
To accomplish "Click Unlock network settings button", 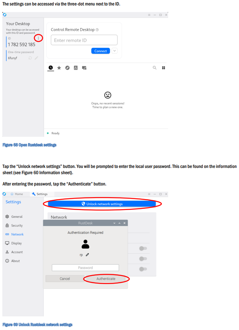I will [102, 204].
